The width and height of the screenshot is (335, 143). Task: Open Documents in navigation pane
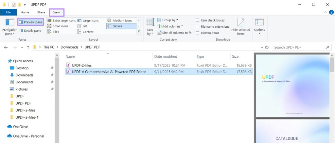tap(22, 82)
